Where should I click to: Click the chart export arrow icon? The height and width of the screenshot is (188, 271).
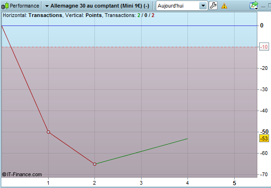tap(254, 5)
